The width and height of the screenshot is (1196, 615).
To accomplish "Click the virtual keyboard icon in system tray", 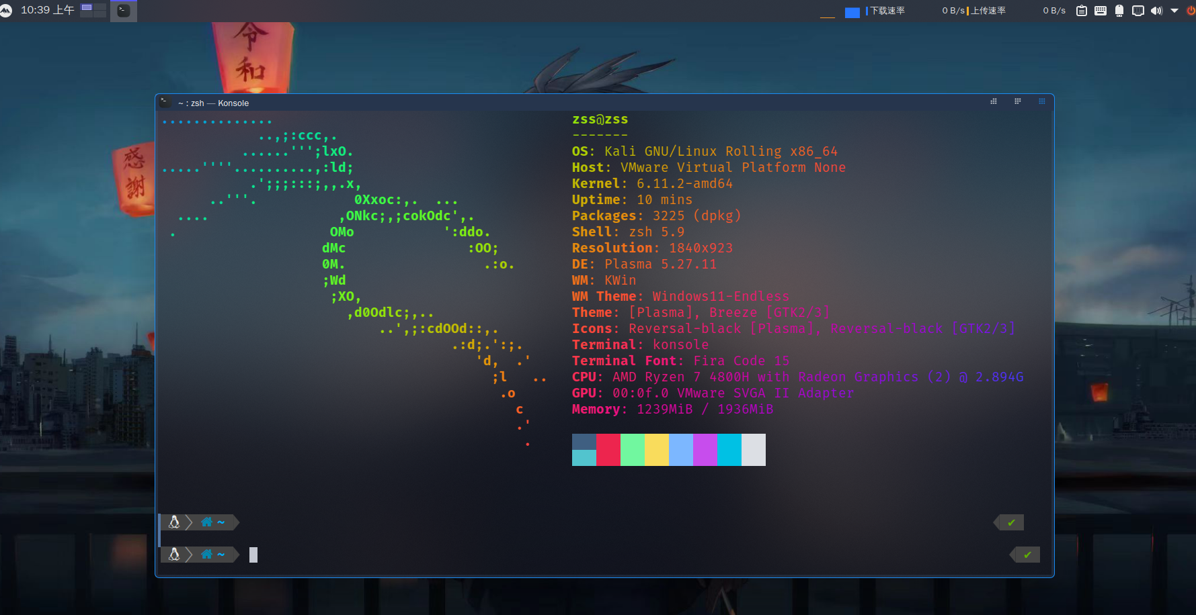I will coord(1100,11).
